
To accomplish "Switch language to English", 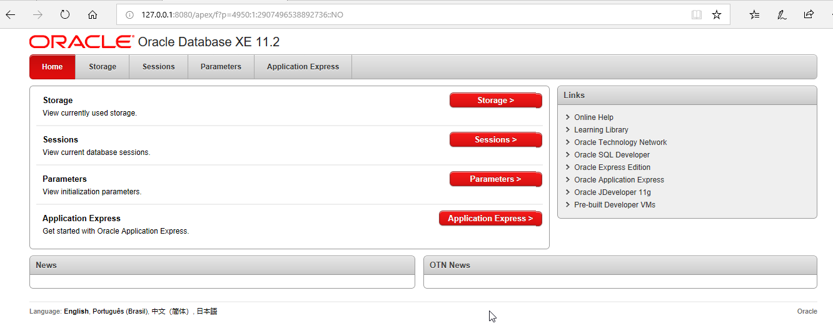I will tap(76, 311).
